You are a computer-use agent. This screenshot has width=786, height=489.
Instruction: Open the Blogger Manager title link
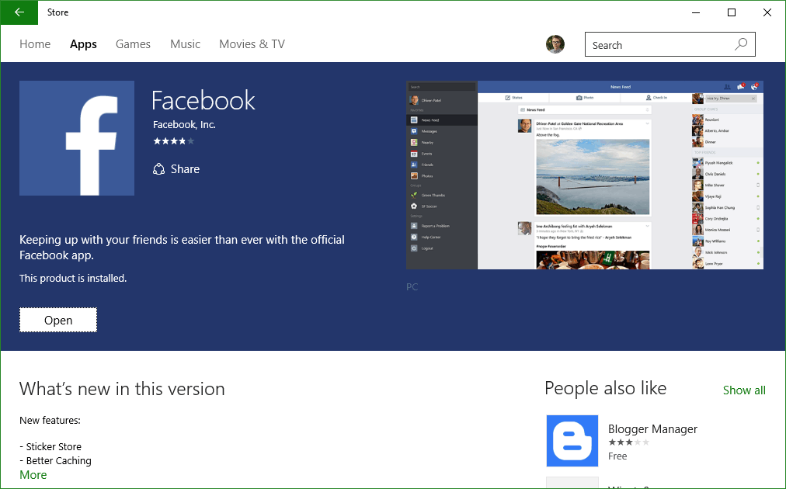(652, 429)
